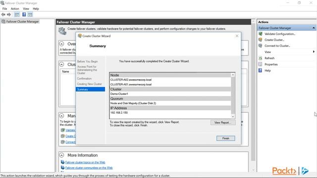Screen dimensions: 317x178
Task: Collapse the Failover Cluster Manager actions header
Action: [x=314, y=28]
